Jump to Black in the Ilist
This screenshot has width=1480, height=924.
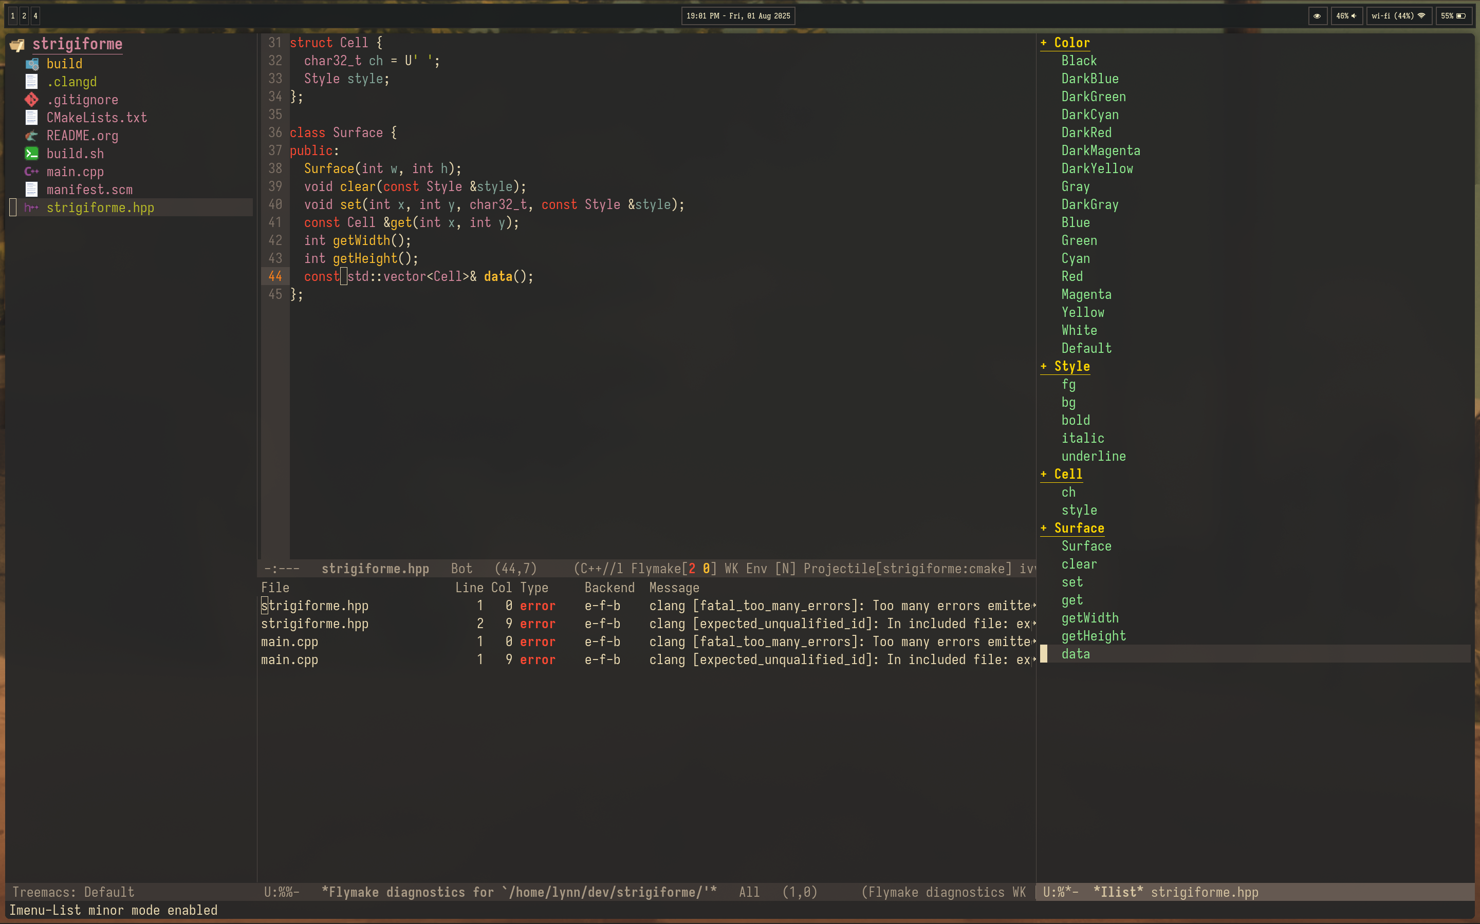pos(1079,61)
